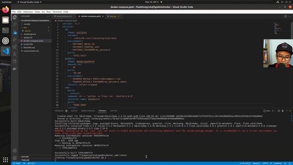Open the Selection menu
Viewport: 293px width, 165px height.
(28, 11)
